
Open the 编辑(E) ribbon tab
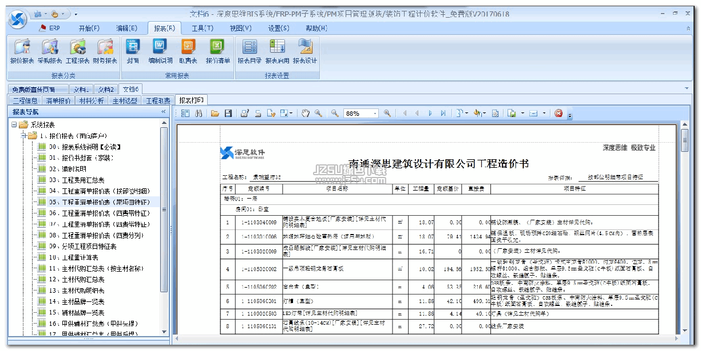click(126, 28)
